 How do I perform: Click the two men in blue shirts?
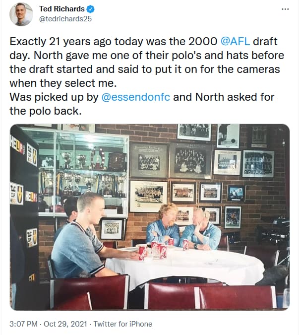183,227
